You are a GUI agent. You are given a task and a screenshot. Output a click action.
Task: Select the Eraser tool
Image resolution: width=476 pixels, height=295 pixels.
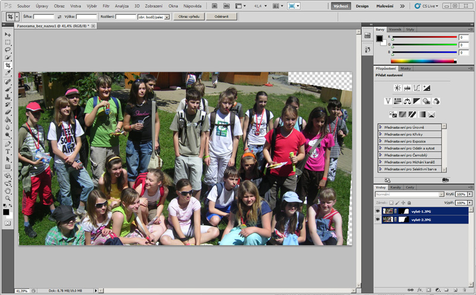point(8,112)
